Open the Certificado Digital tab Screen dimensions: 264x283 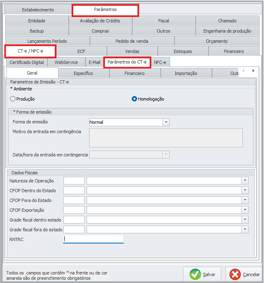pyautogui.click(x=26, y=62)
